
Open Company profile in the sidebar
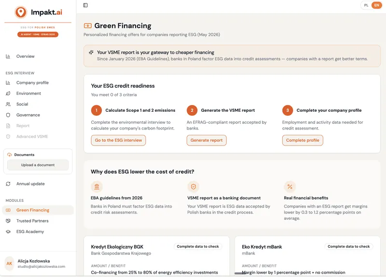[x=38, y=82]
